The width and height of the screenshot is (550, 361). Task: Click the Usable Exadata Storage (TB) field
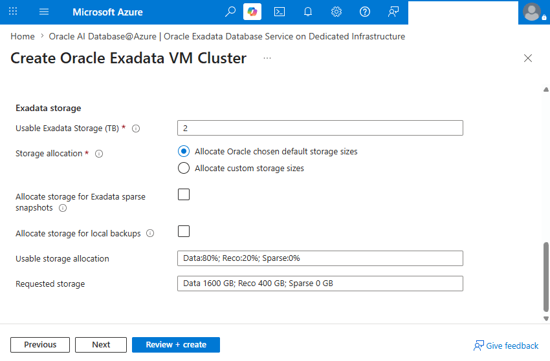320,128
